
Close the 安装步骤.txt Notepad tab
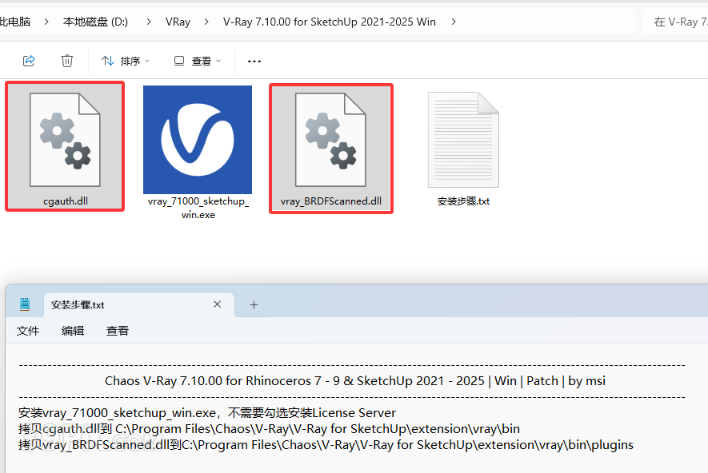click(217, 304)
